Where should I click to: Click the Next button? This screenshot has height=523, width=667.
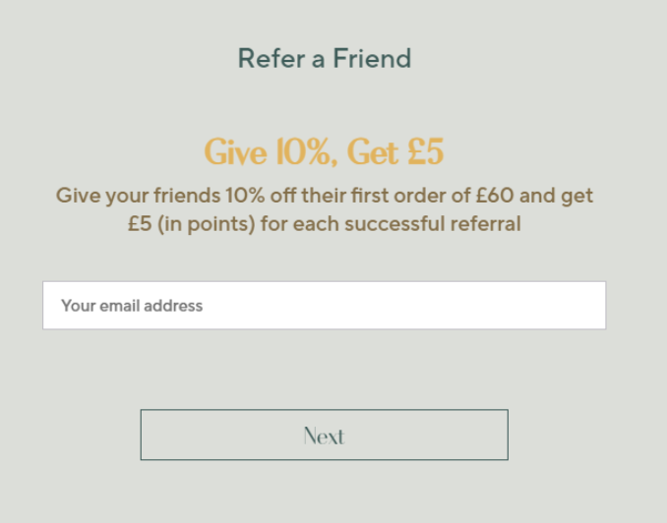[324, 435]
